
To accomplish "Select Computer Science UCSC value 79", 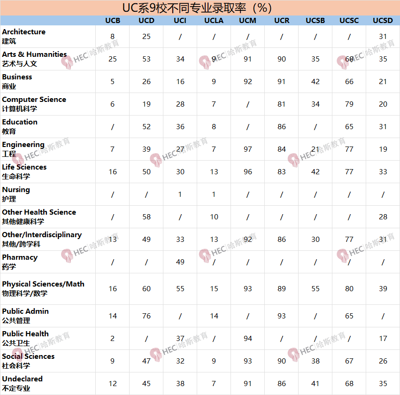I will (349, 104).
